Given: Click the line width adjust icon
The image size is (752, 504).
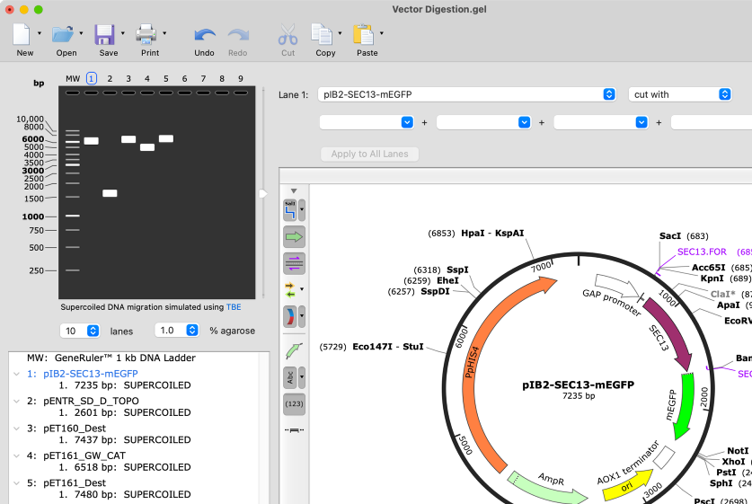Looking at the screenshot, I should [294, 430].
